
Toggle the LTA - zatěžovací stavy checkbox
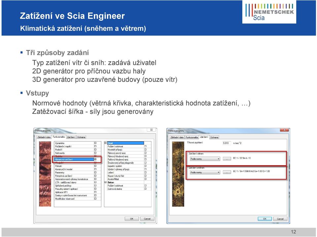(95, 182)
